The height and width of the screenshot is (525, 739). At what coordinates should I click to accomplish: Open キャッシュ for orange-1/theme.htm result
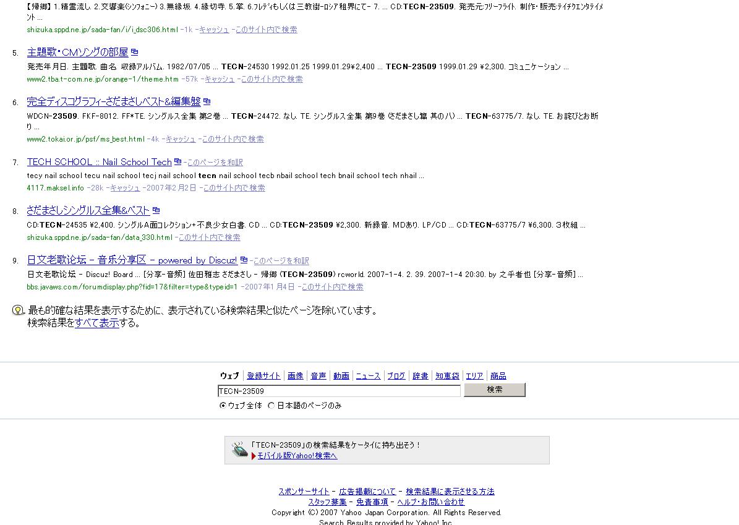point(220,79)
